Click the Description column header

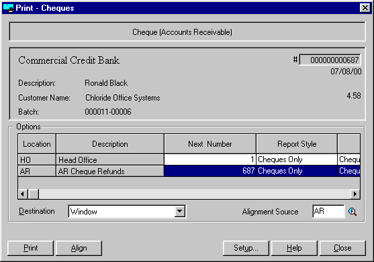coord(110,143)
